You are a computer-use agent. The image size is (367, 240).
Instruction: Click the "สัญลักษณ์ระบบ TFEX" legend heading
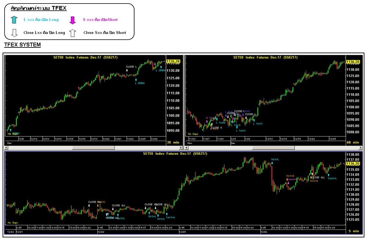(x=39, y=8)
